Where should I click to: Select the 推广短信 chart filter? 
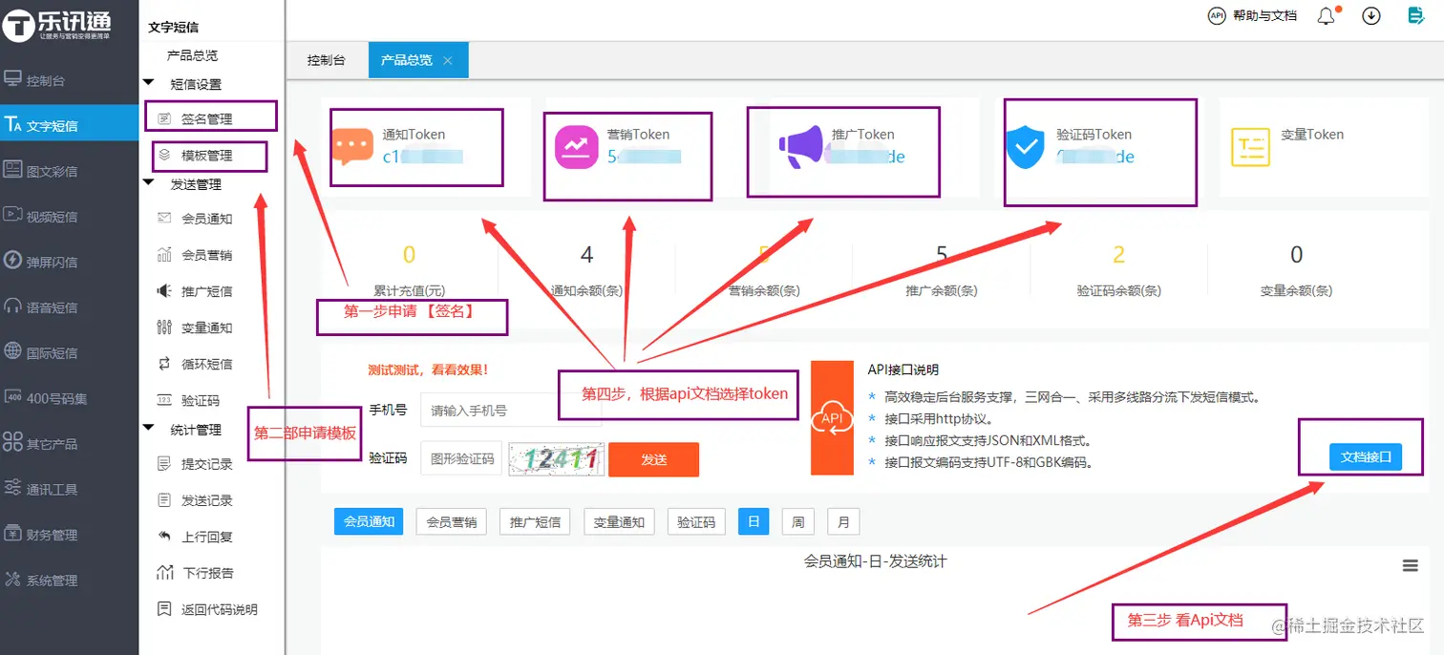coord(535,521)
